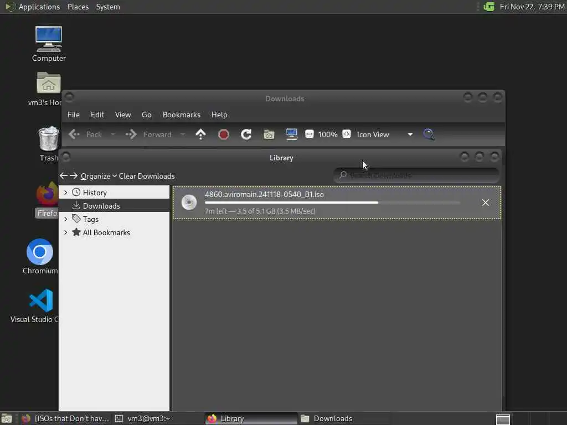Open the System menu in top panel
This screenshot has width=567, height=425.
click(108, 7)
